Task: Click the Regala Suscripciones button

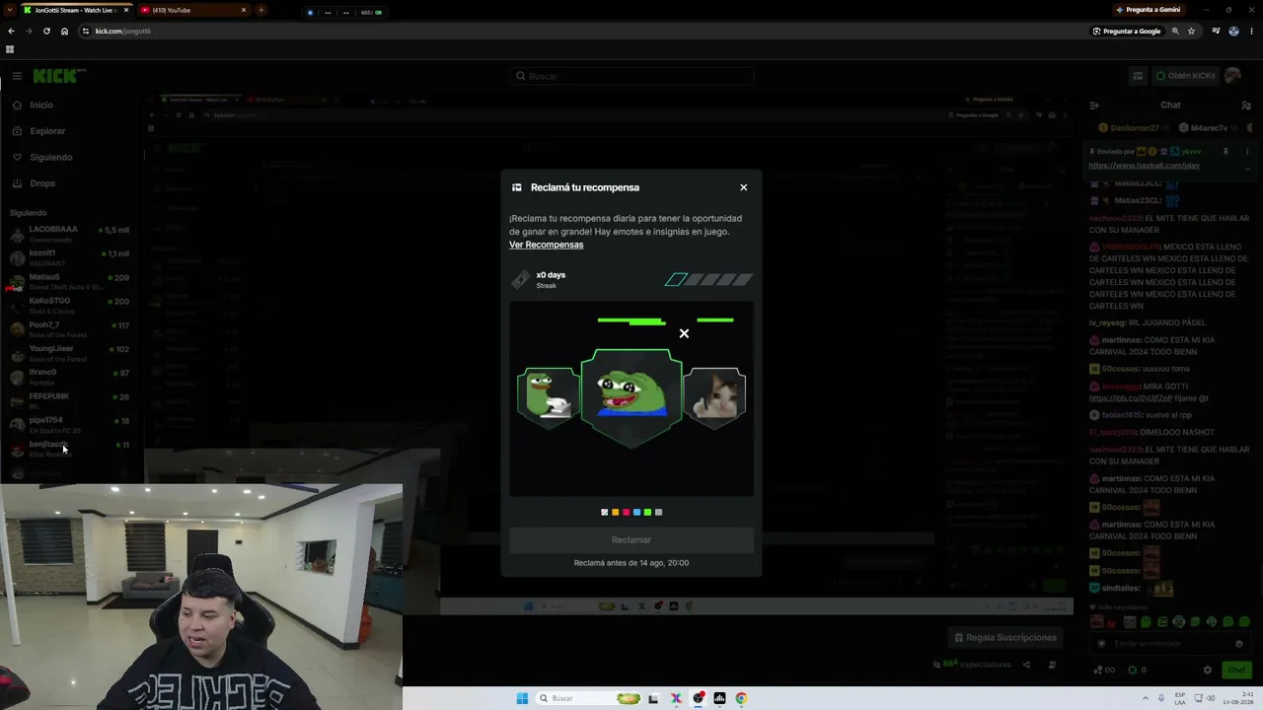Action: (1004, 637)
